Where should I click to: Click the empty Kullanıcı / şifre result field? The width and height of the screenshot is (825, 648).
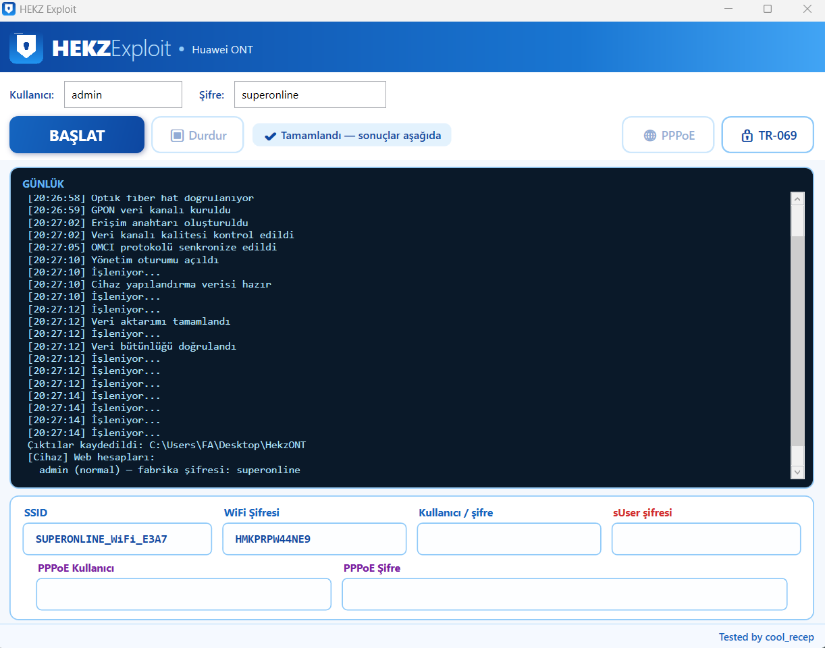(509, 539)
